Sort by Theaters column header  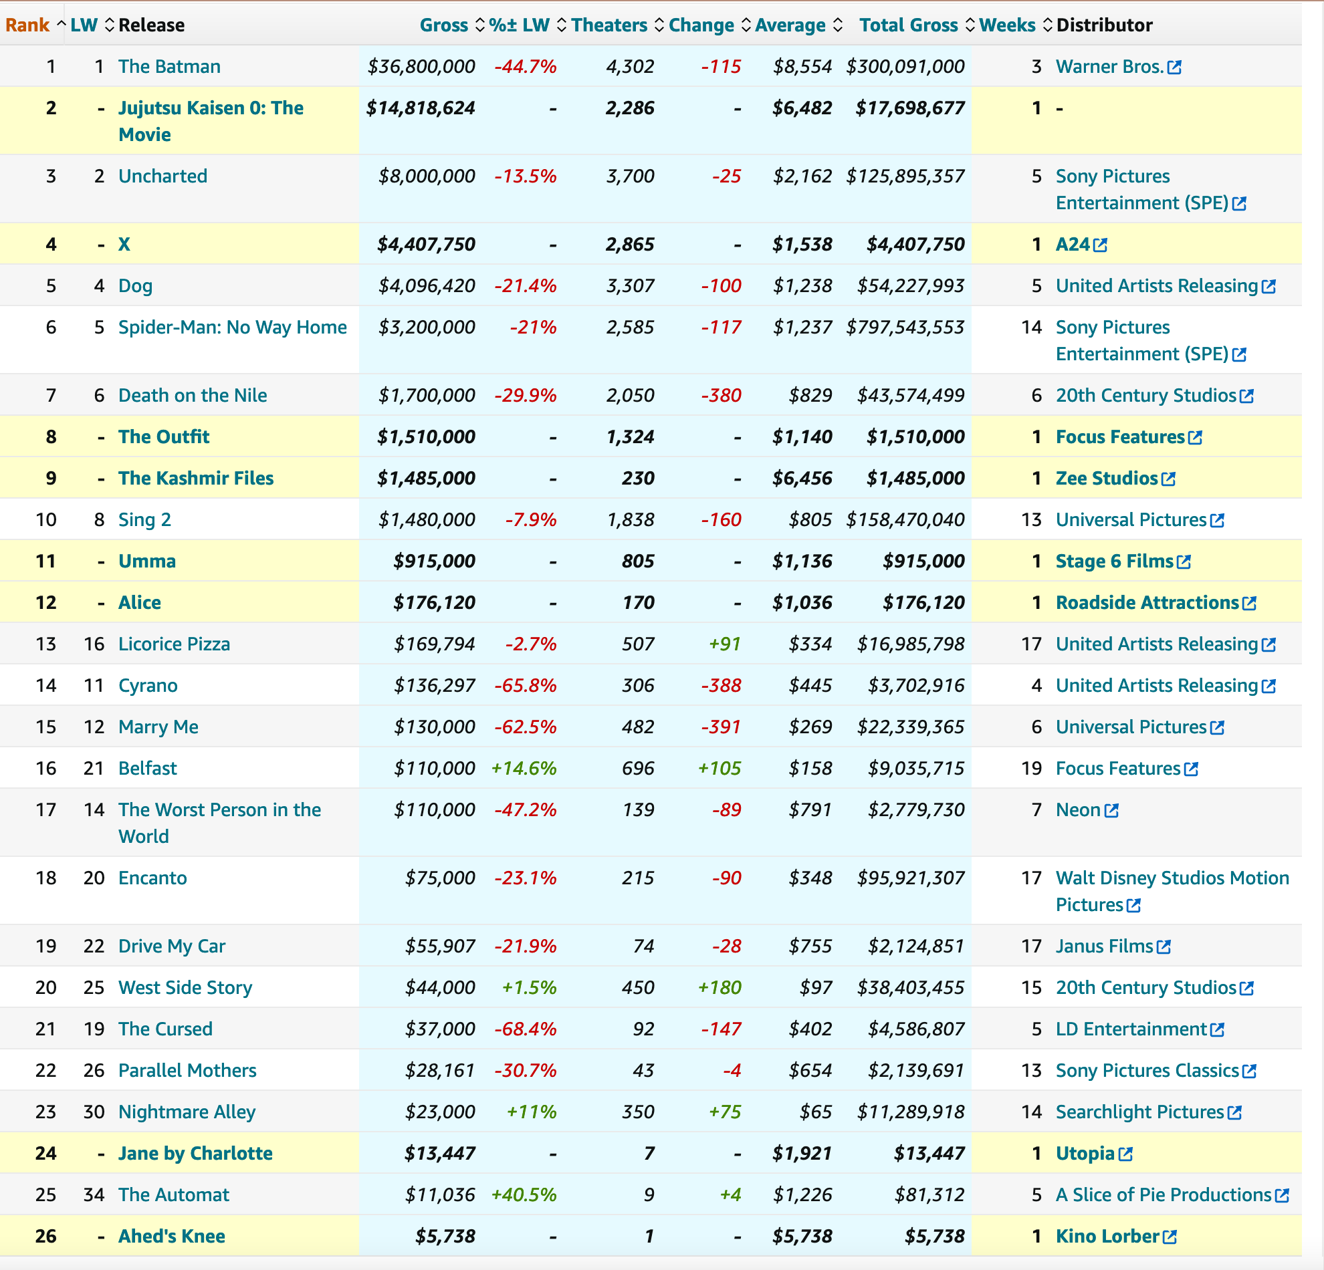tap(617, 25)
